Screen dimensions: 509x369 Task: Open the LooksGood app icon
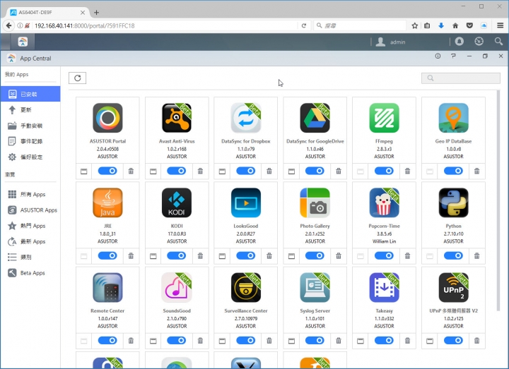pyautogui.click(x=246, y=202)
